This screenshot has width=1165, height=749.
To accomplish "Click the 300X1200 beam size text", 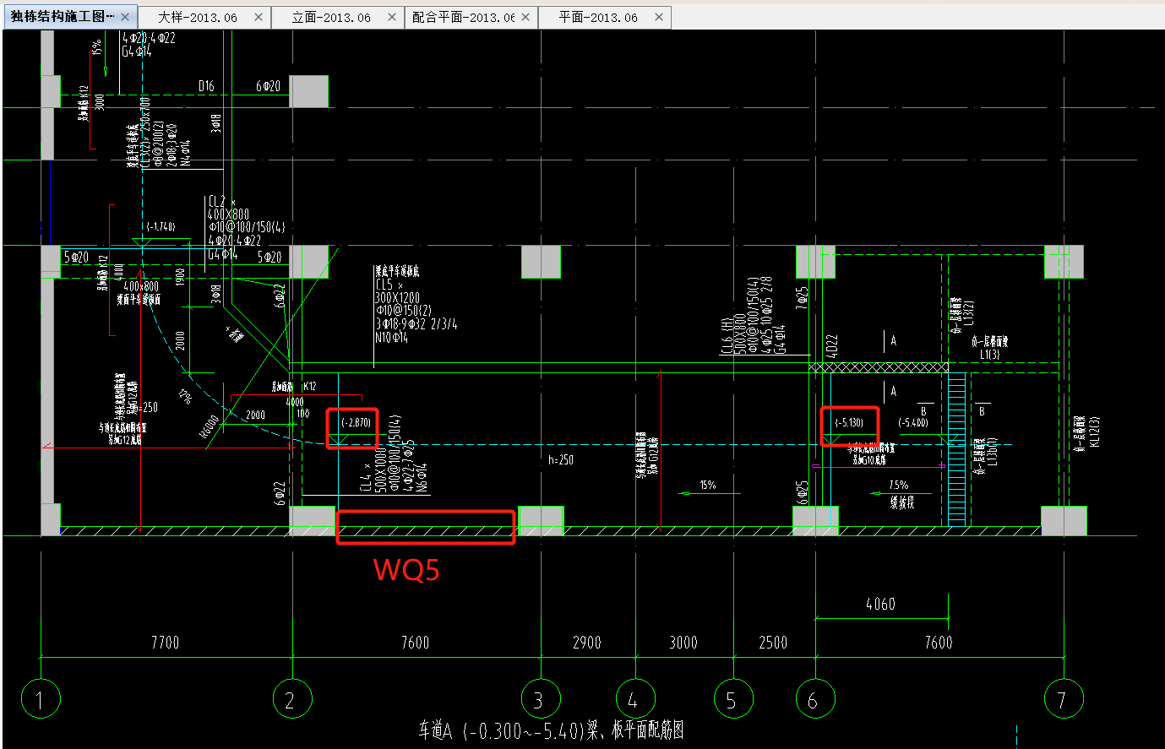I will (x=398, y=298).
